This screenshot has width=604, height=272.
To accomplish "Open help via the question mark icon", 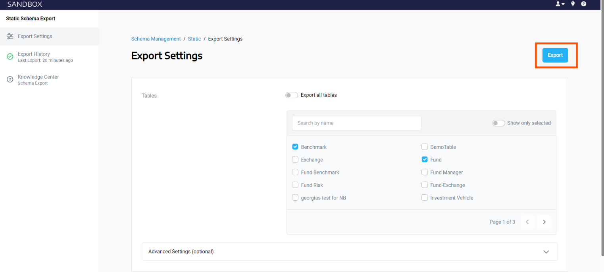I will [x=584, y=4].
